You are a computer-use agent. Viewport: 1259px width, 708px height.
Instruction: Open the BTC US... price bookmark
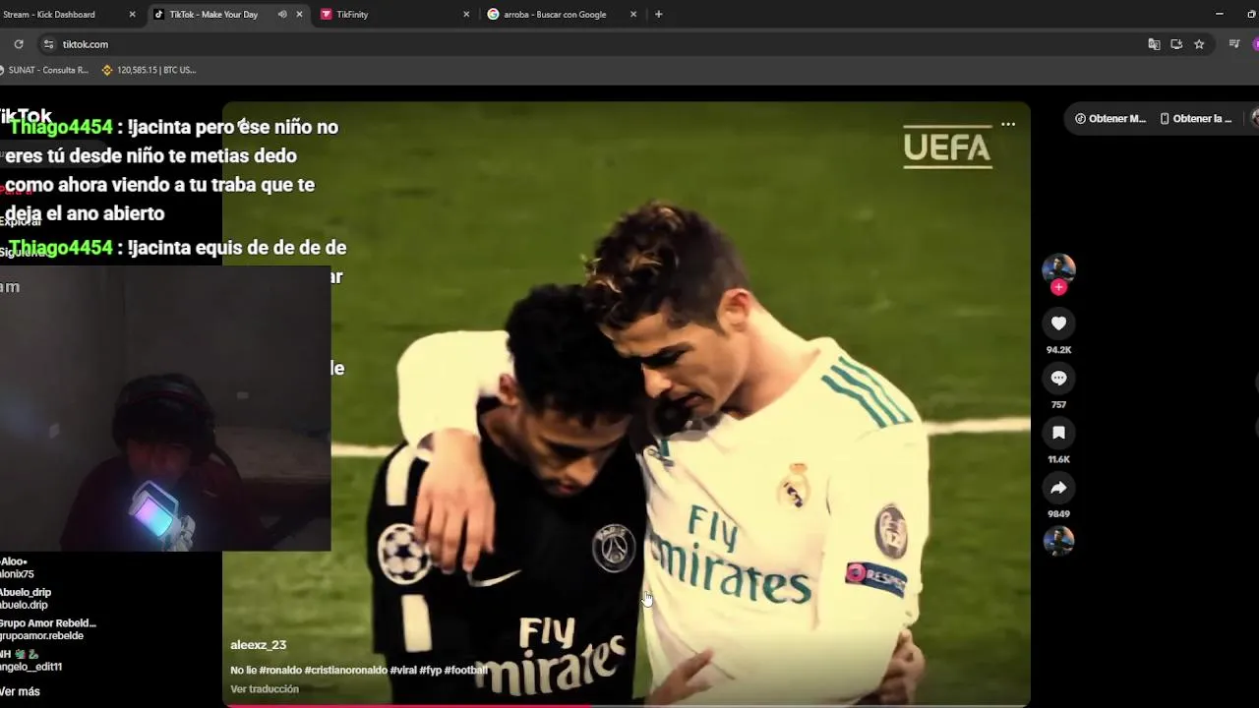149,70
